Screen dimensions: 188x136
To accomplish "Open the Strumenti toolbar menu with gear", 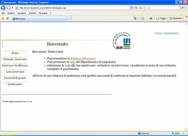I will coord(176,18).
